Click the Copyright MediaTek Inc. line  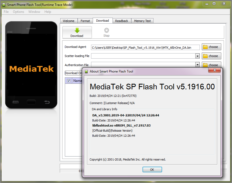pos(128,159)
